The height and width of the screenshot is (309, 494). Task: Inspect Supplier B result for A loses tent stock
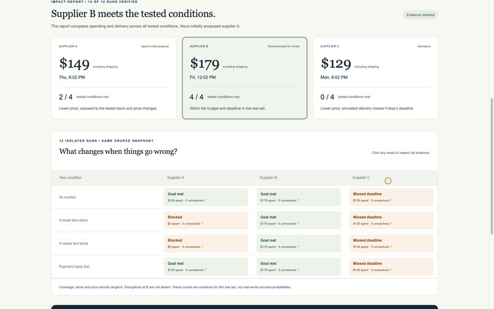(x=298, y=220)
